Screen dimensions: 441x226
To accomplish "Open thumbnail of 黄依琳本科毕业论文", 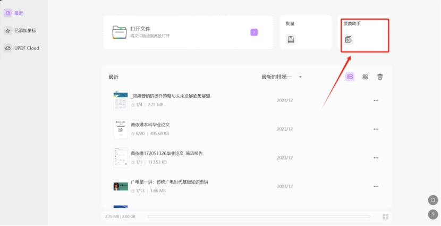I will pyautogui.click(x=121, y=129).
